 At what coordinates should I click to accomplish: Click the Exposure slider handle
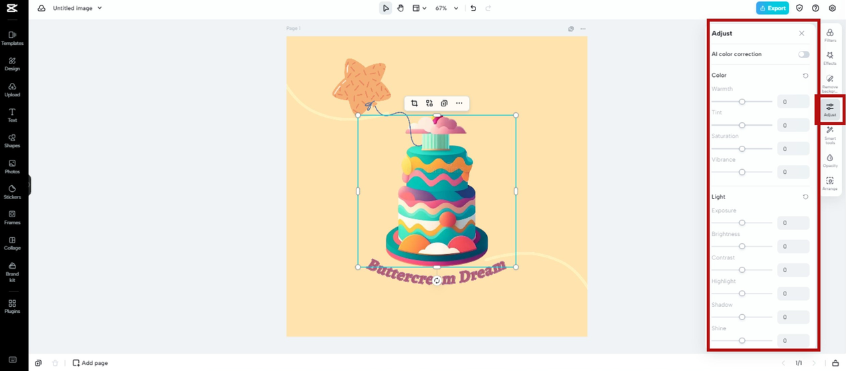point(742,223)
